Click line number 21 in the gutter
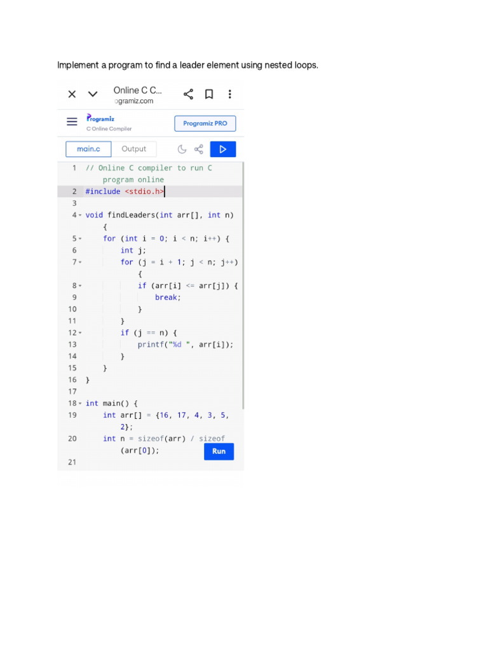Viewport: 488px width, 651px height. pos(72,462)
